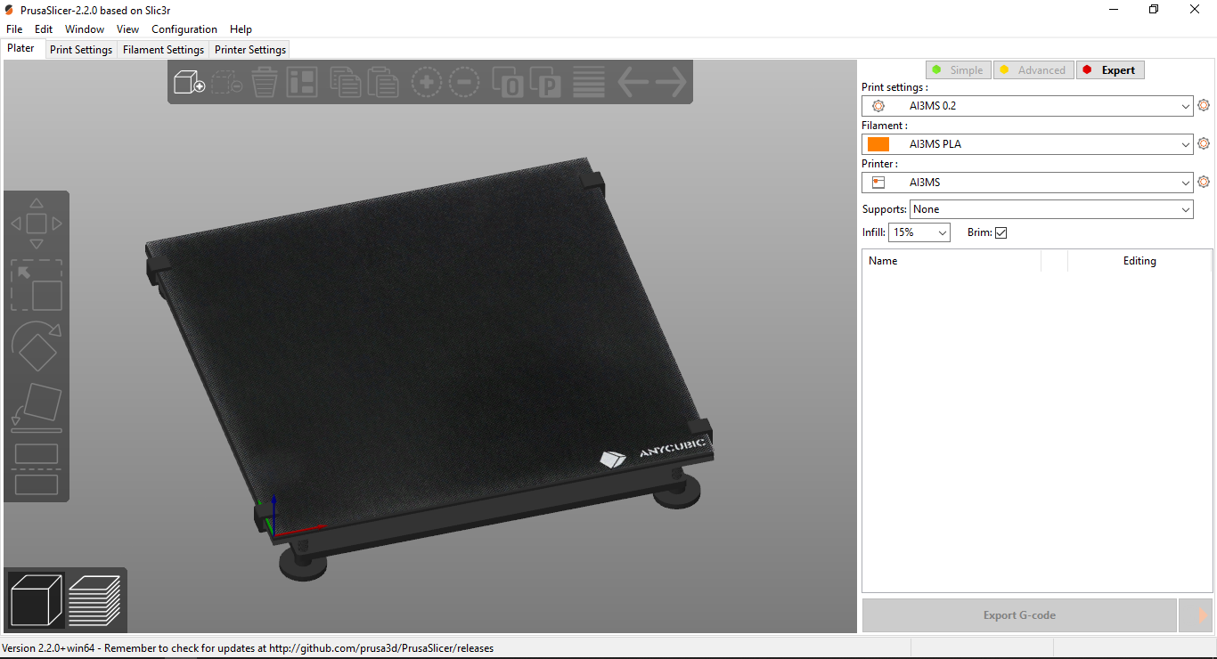
Task: Open the File menu
Action: tap(14, 29)
